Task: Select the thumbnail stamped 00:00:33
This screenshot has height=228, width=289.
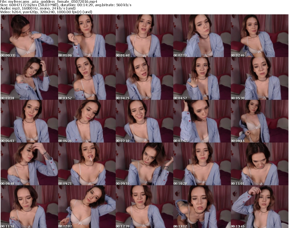Action: coord(29,36)
